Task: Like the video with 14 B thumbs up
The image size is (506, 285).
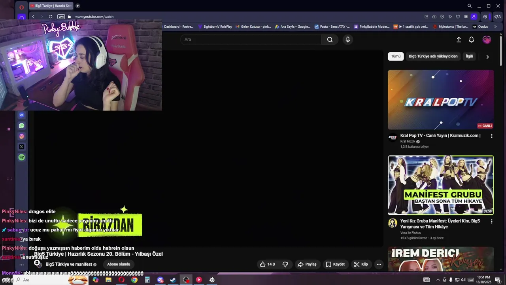Action: pyautogui.click(x=268, y=264)
